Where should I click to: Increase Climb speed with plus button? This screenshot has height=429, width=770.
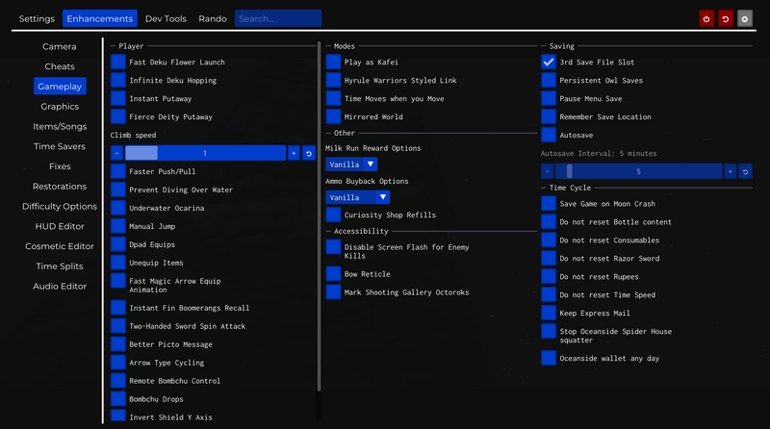click(294, 153)
